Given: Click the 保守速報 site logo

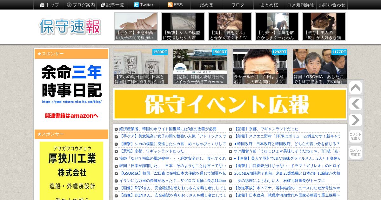Looking at the screenshot, I should 70,27.
